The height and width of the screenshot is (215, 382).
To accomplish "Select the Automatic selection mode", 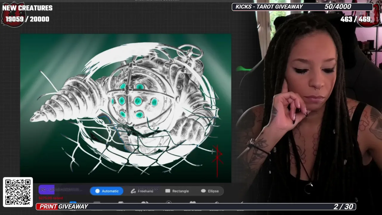I will (x=107, y=191).
